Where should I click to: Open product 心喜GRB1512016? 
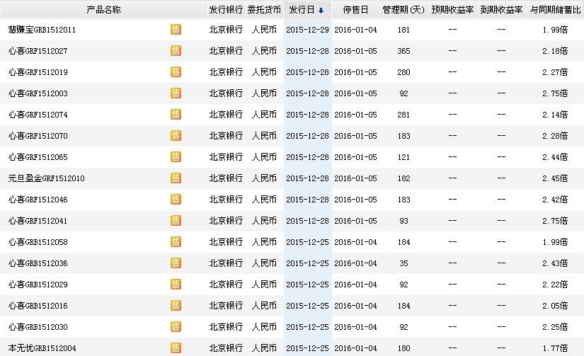click(x=38, y=306)
